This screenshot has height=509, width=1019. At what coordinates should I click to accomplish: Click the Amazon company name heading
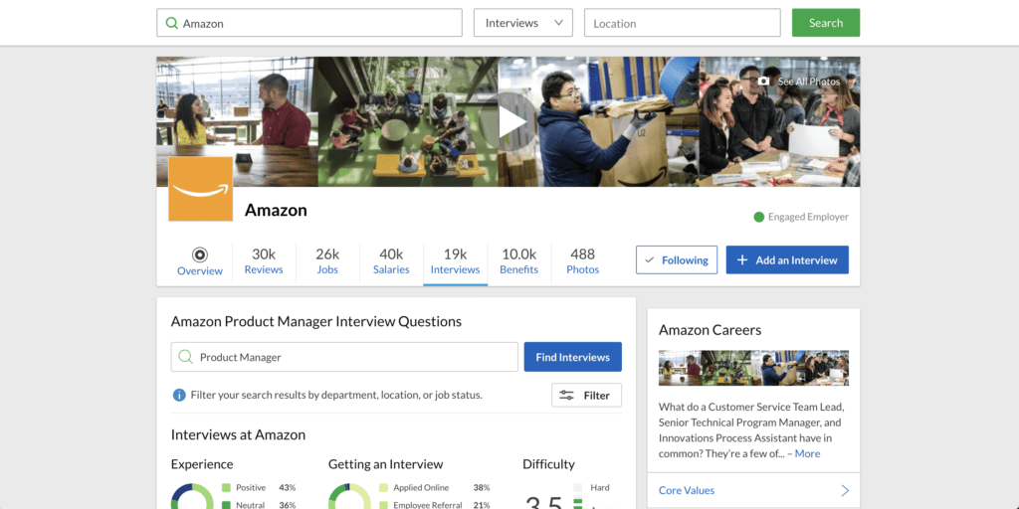(276, 210)
